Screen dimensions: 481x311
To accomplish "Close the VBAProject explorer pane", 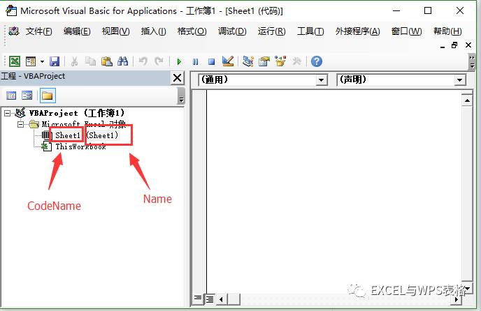I will pos(177,78).
